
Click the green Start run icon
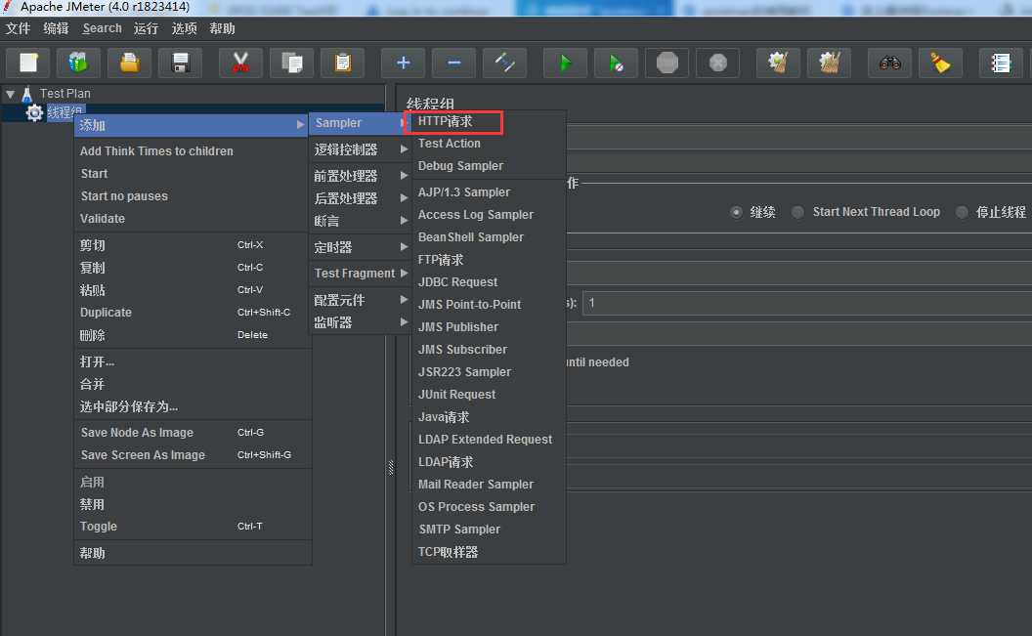click(x=566, y=64)
